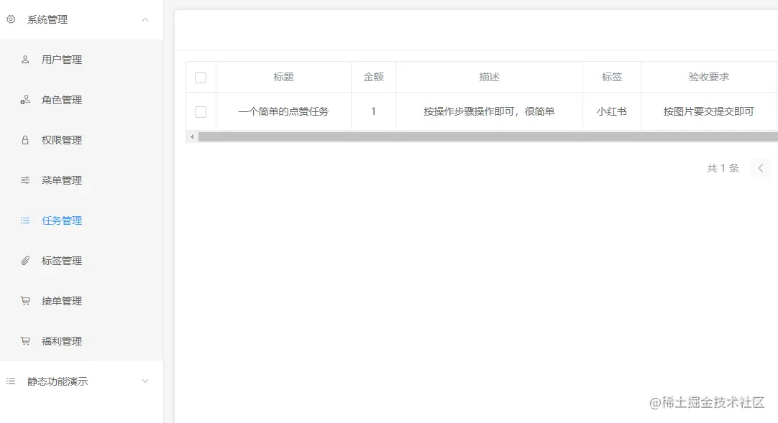The height and width of the screenshot is (423, 778).
Task: Click the 验收要求 column header
Action: coord(709,77)
